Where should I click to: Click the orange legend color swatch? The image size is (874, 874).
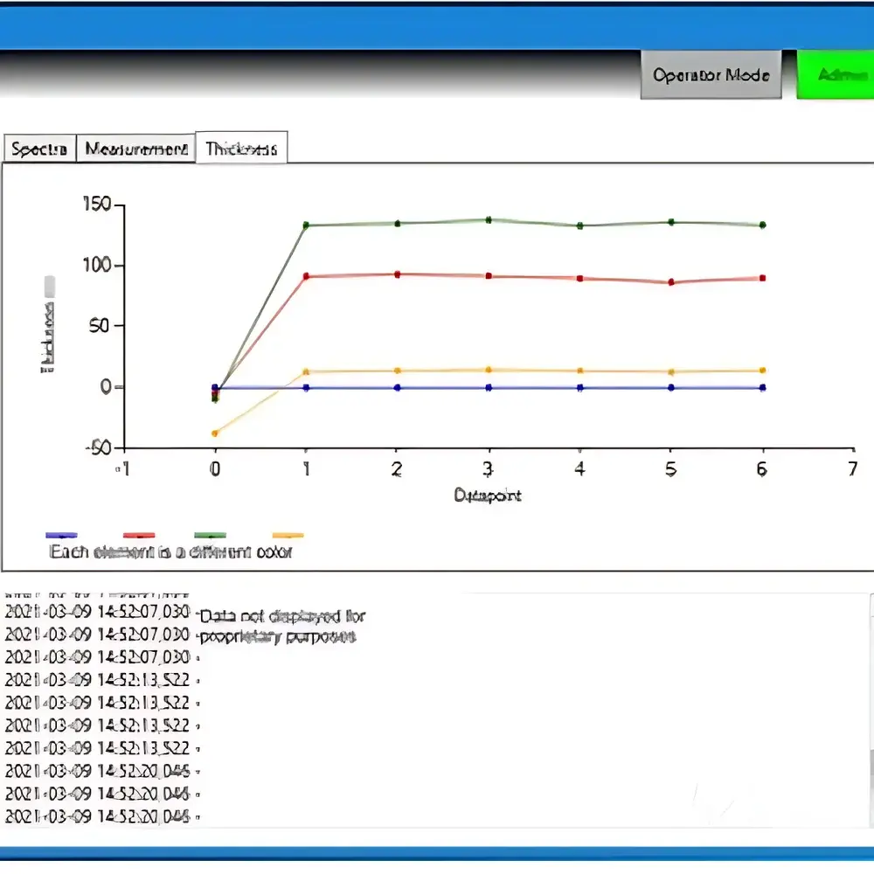coord(288,535)
